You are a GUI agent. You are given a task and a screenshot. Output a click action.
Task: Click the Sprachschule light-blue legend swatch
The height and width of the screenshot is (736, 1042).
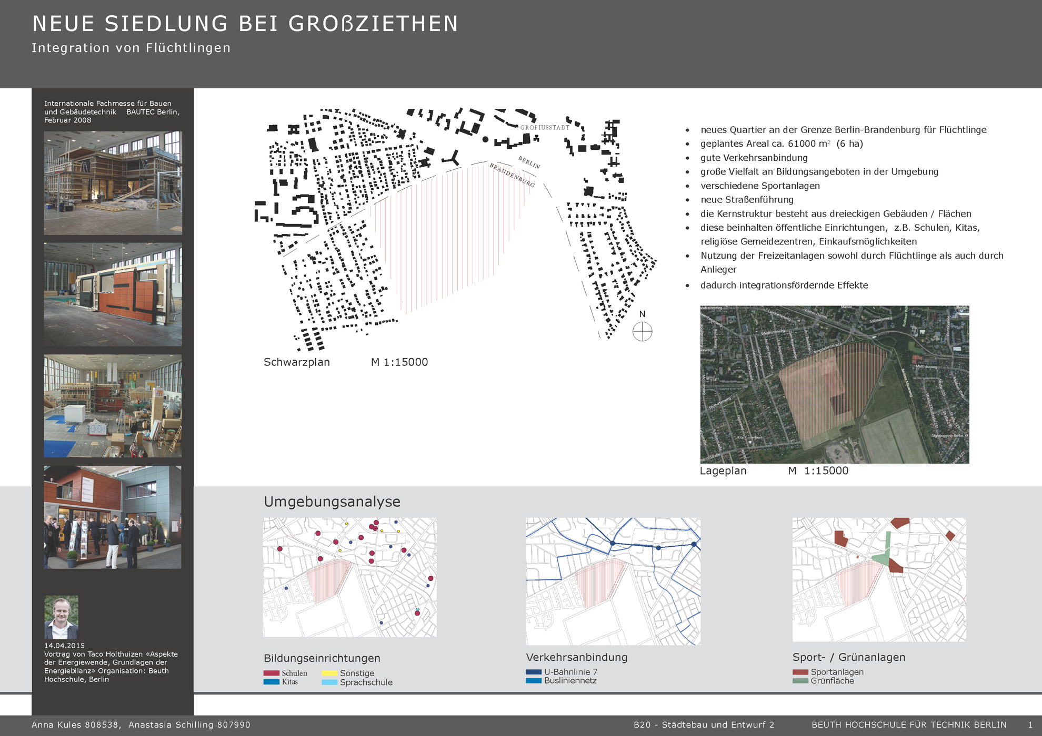tap(329, 682)
